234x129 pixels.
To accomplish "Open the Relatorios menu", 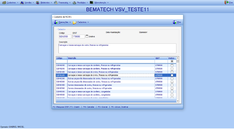I will (x=45, y=3).
